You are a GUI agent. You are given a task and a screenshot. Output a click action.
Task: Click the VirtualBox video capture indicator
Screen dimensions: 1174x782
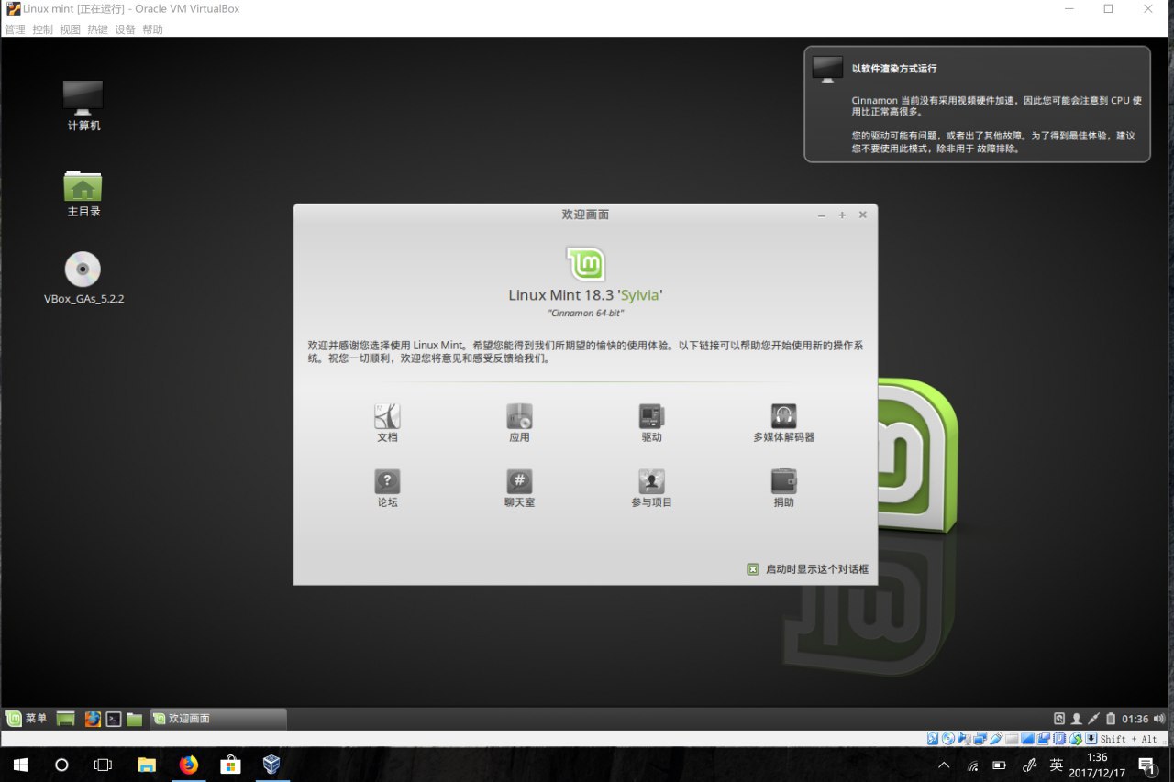click(1044, 738)
